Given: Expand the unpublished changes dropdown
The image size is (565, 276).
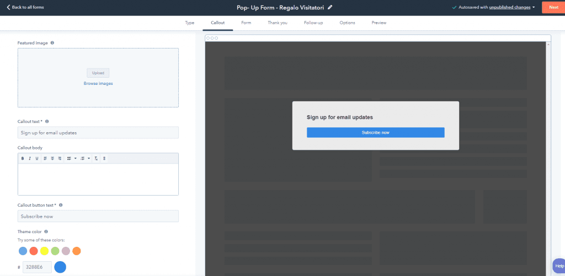Looking at the screenshot, I should pyautogui.click(x=534, y=8).
